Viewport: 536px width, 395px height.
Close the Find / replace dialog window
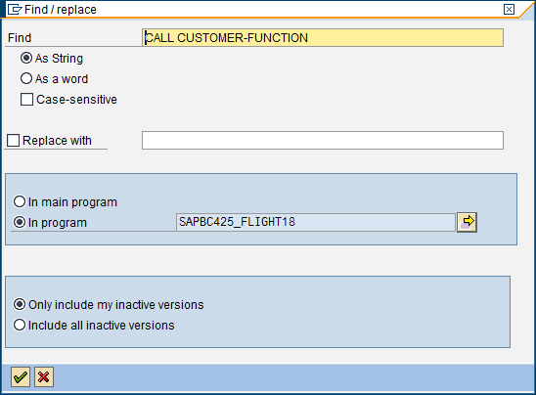pos(509,9)
